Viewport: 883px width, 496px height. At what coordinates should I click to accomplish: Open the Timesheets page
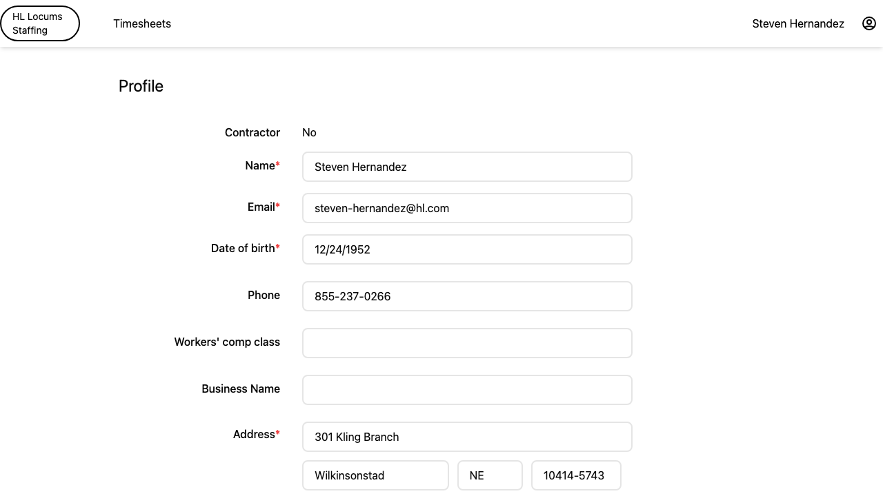click(142, 23)
